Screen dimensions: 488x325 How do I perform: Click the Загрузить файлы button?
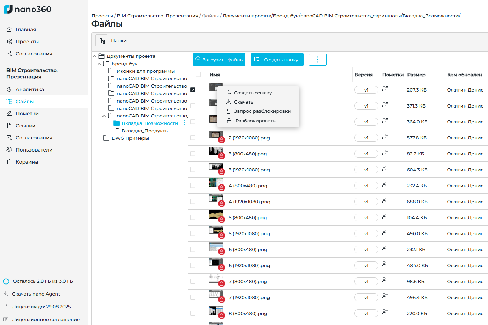[219, 59]
